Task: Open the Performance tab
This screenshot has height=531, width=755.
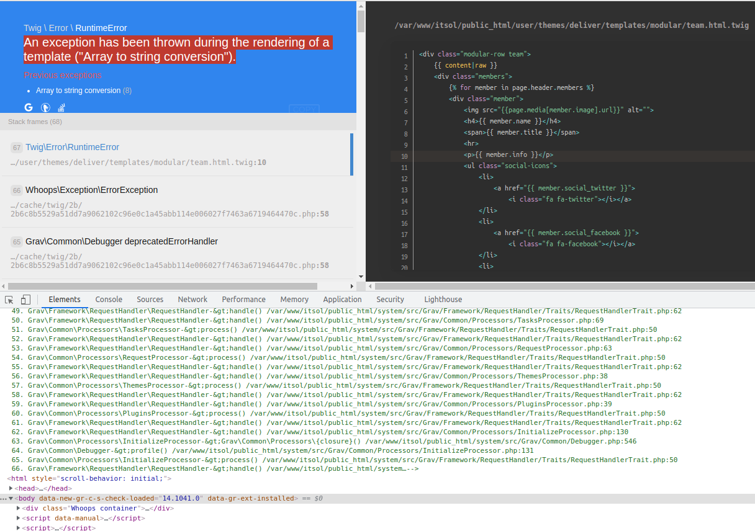Action: click(x=243, y=299)
